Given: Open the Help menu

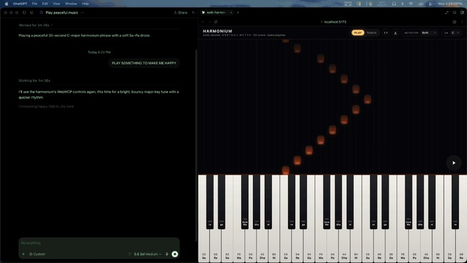Looking at the screenshot, I should [85, 4].
